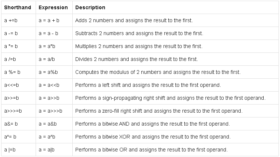Click the zero-fill right shift description
This screenshot has height=157, width=280.
tap(159, 111)
